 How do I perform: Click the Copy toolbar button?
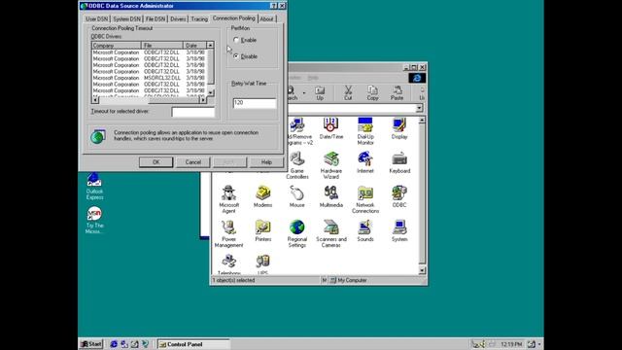[x=372, y=93]
